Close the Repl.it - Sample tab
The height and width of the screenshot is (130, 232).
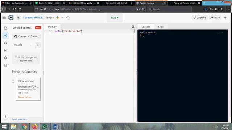pyautogui.click(x=165, y=3)
